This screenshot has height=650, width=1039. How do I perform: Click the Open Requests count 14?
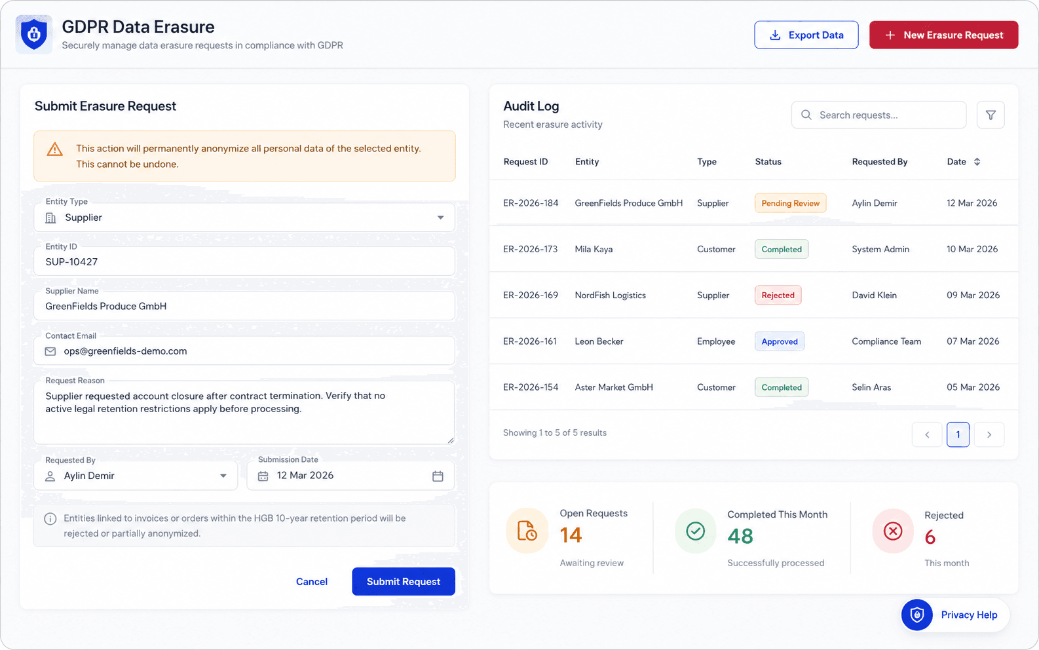coord(571,535)
